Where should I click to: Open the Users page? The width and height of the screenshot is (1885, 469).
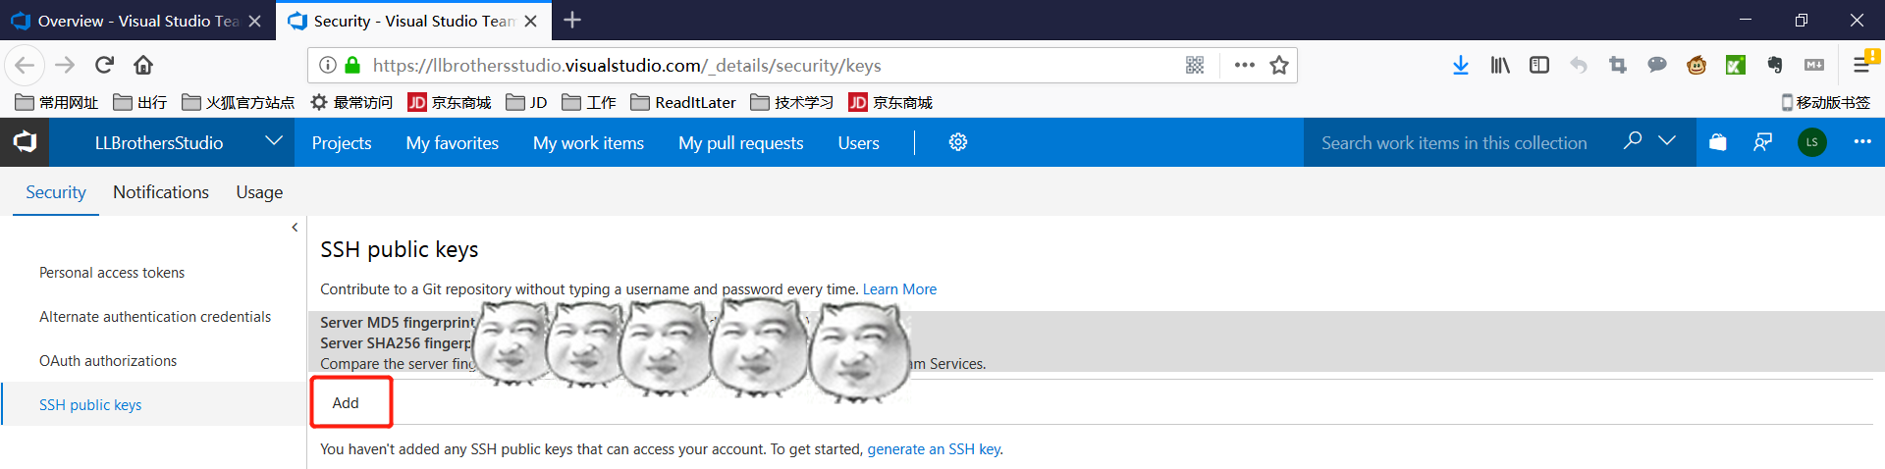tap(859, 143)
